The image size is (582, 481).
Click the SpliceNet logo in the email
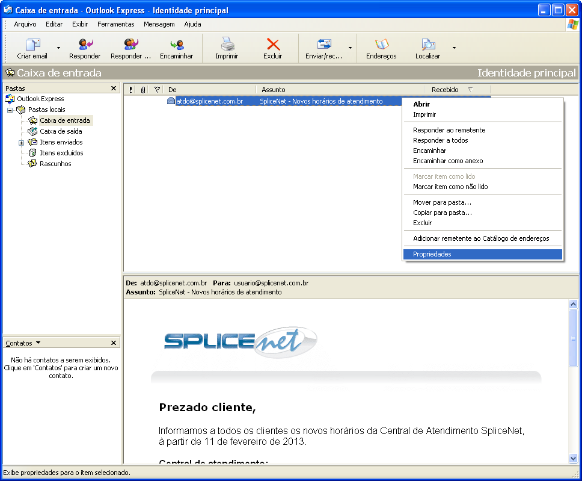[x=240, y=341]
